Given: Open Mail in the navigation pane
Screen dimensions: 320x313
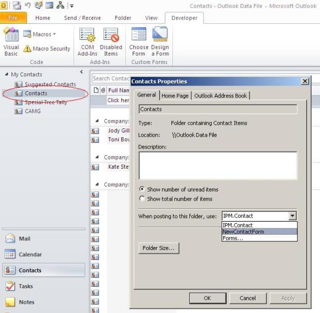Looking at the screenshot, I should [x=44, y=238].
